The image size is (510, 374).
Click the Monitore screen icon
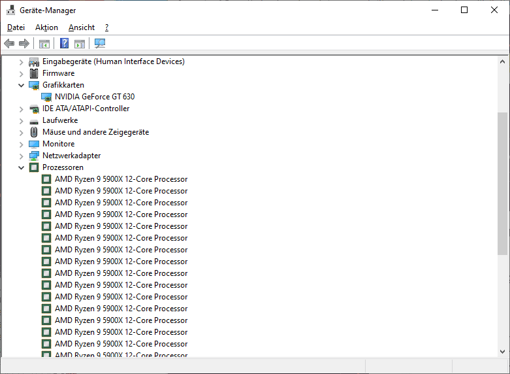click(x=34, y=144)
